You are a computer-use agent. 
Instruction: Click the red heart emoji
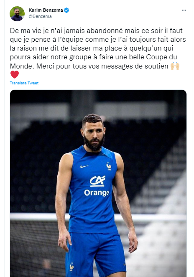(x=15, y=74)
